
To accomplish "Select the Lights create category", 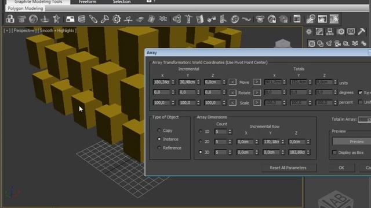I will pos(329,44).
